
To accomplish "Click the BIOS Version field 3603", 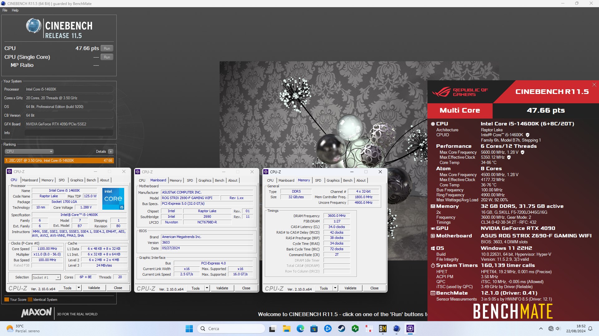I will (207, 242).
